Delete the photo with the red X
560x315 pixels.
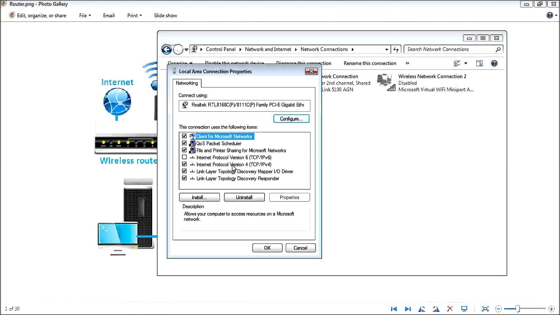pyautogui.click(x=450, y=309)
